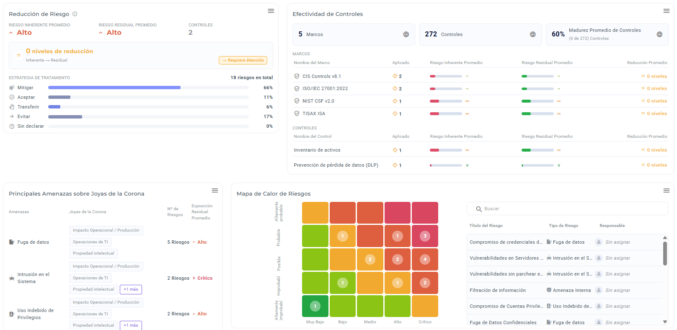Open the Principales Amenazas panel hamburger menu
Image resolution: width=677 pixels, height=330 pixels.
tap(215, 191)
